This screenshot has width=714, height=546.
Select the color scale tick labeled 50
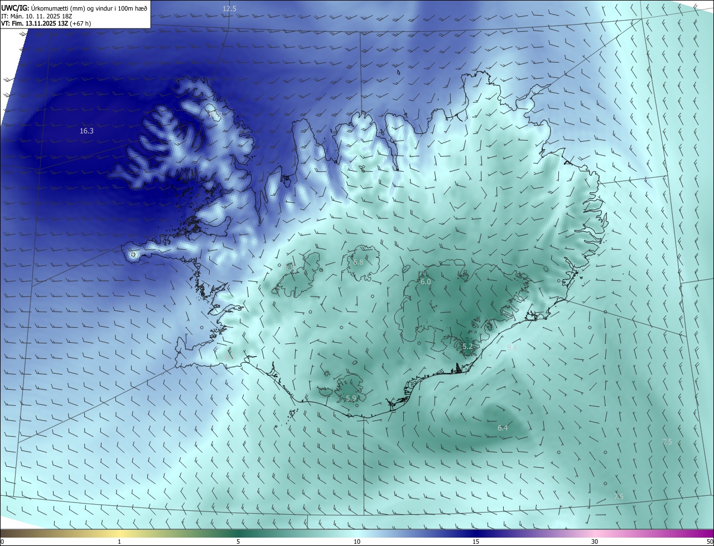click(x=710, y=542)
